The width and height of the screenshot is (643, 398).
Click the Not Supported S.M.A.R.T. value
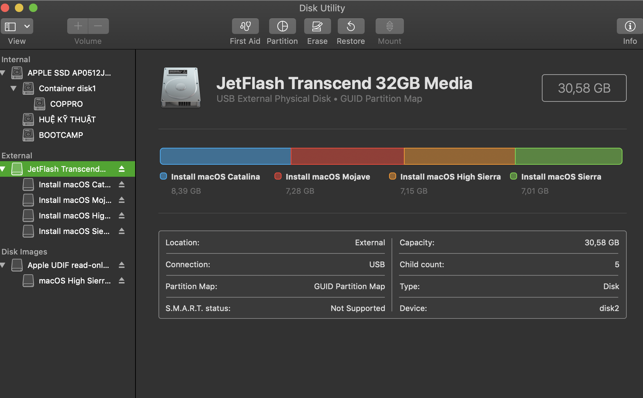click(x=358, y=308)
